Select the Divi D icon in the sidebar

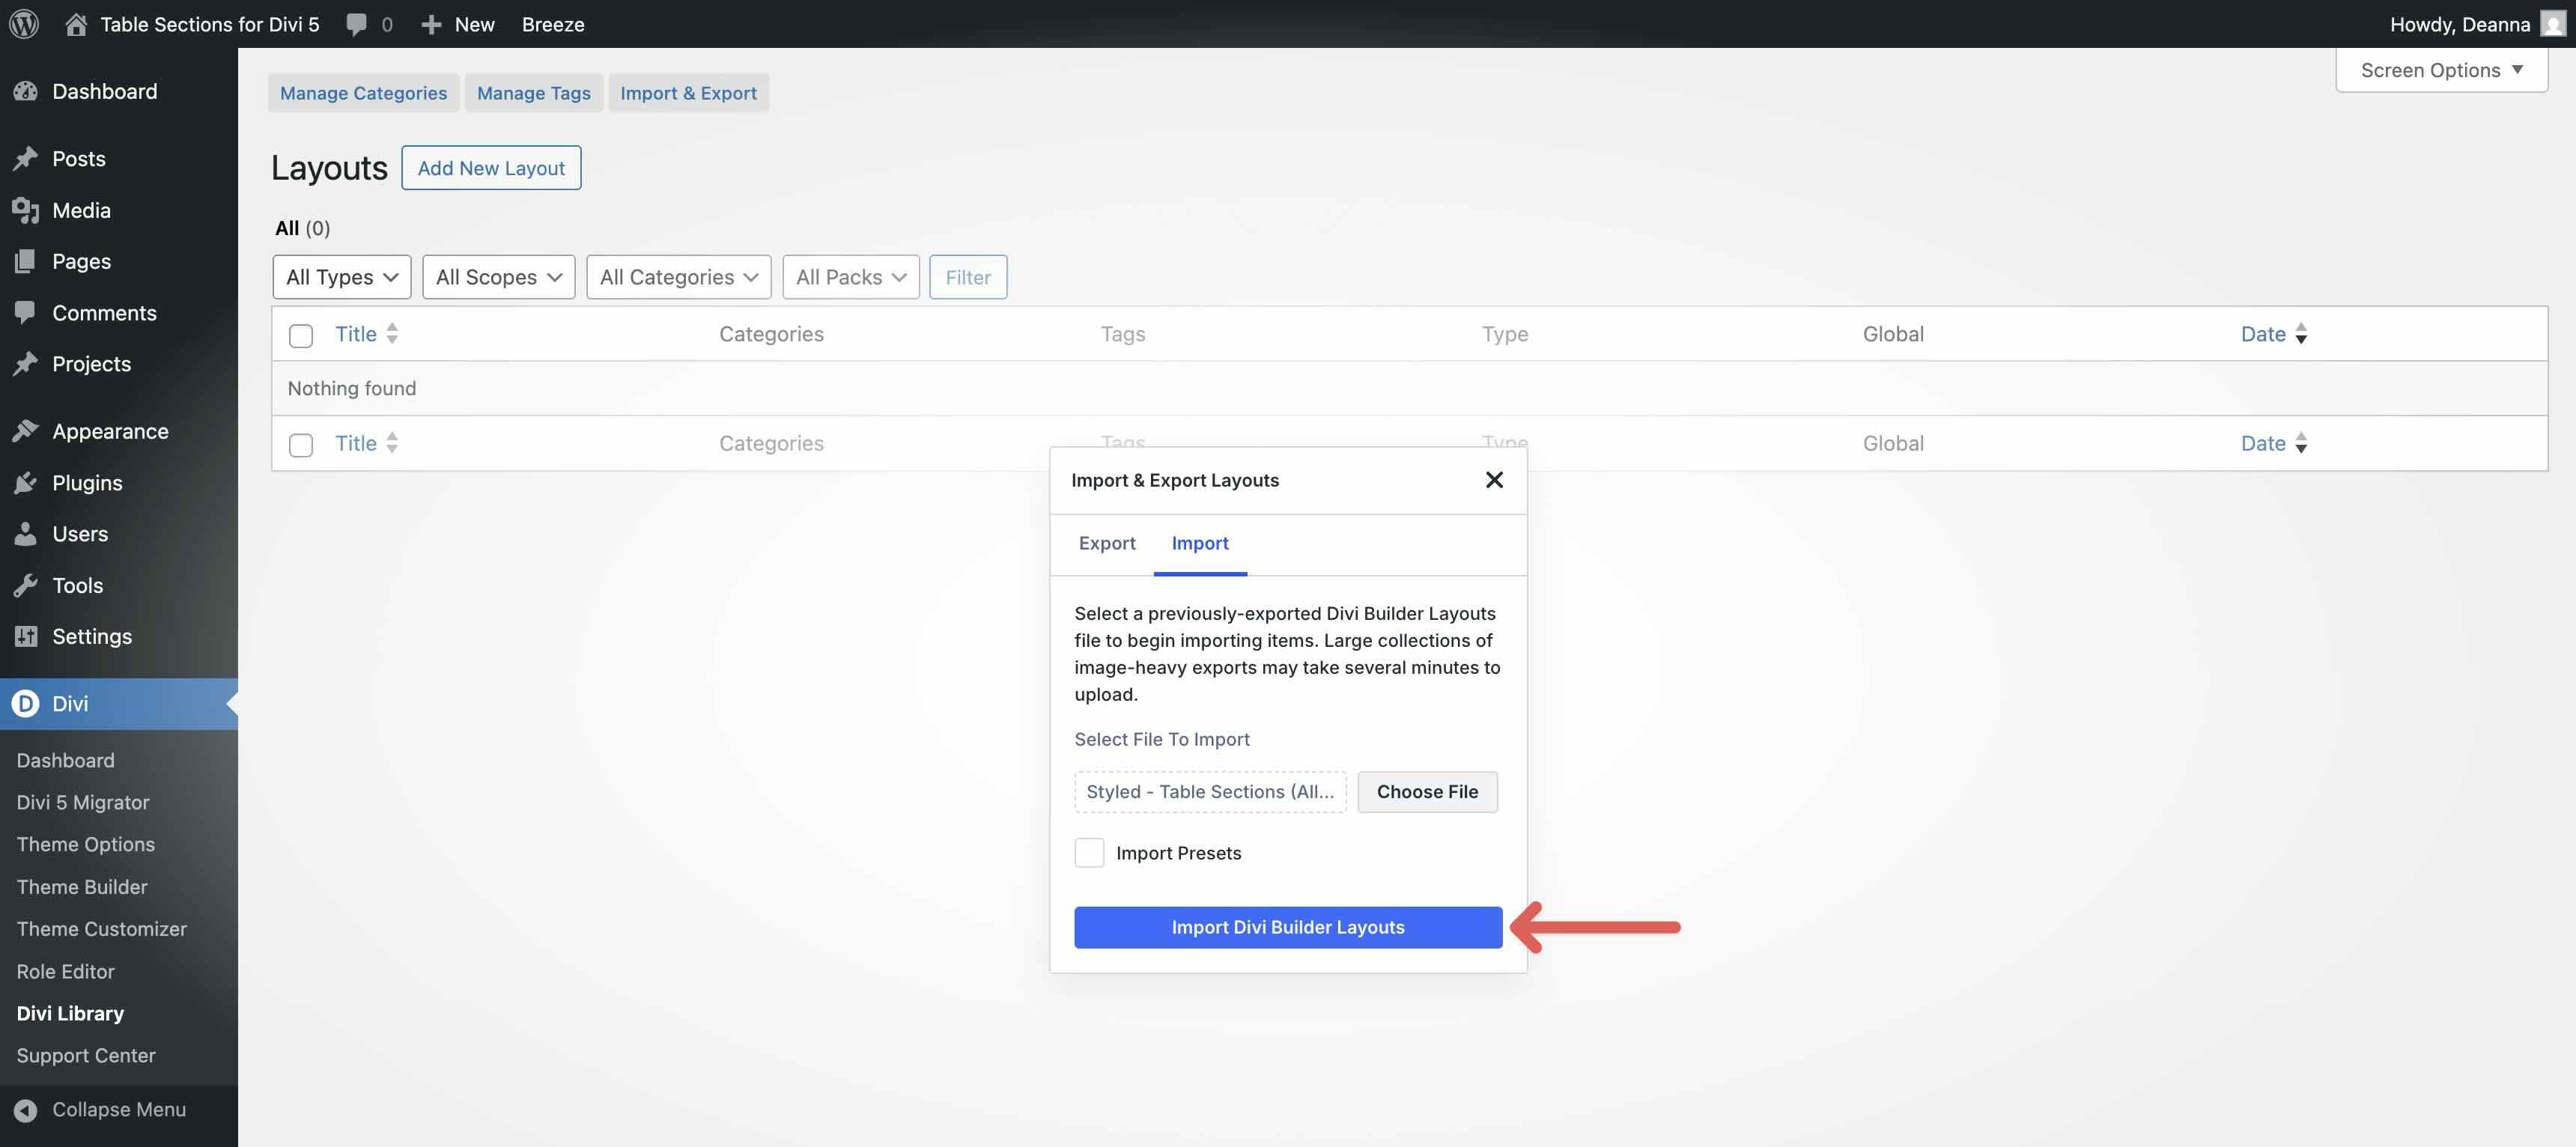pos(24,703)
